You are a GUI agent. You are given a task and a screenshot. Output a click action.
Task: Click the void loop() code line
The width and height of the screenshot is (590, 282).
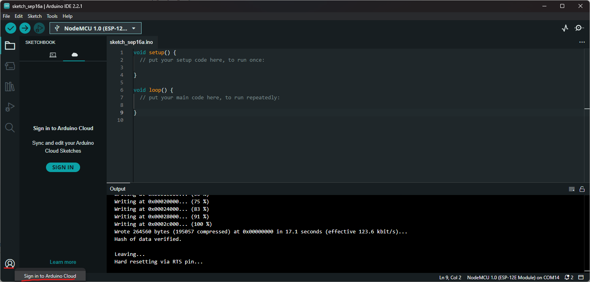pos(153,90)
